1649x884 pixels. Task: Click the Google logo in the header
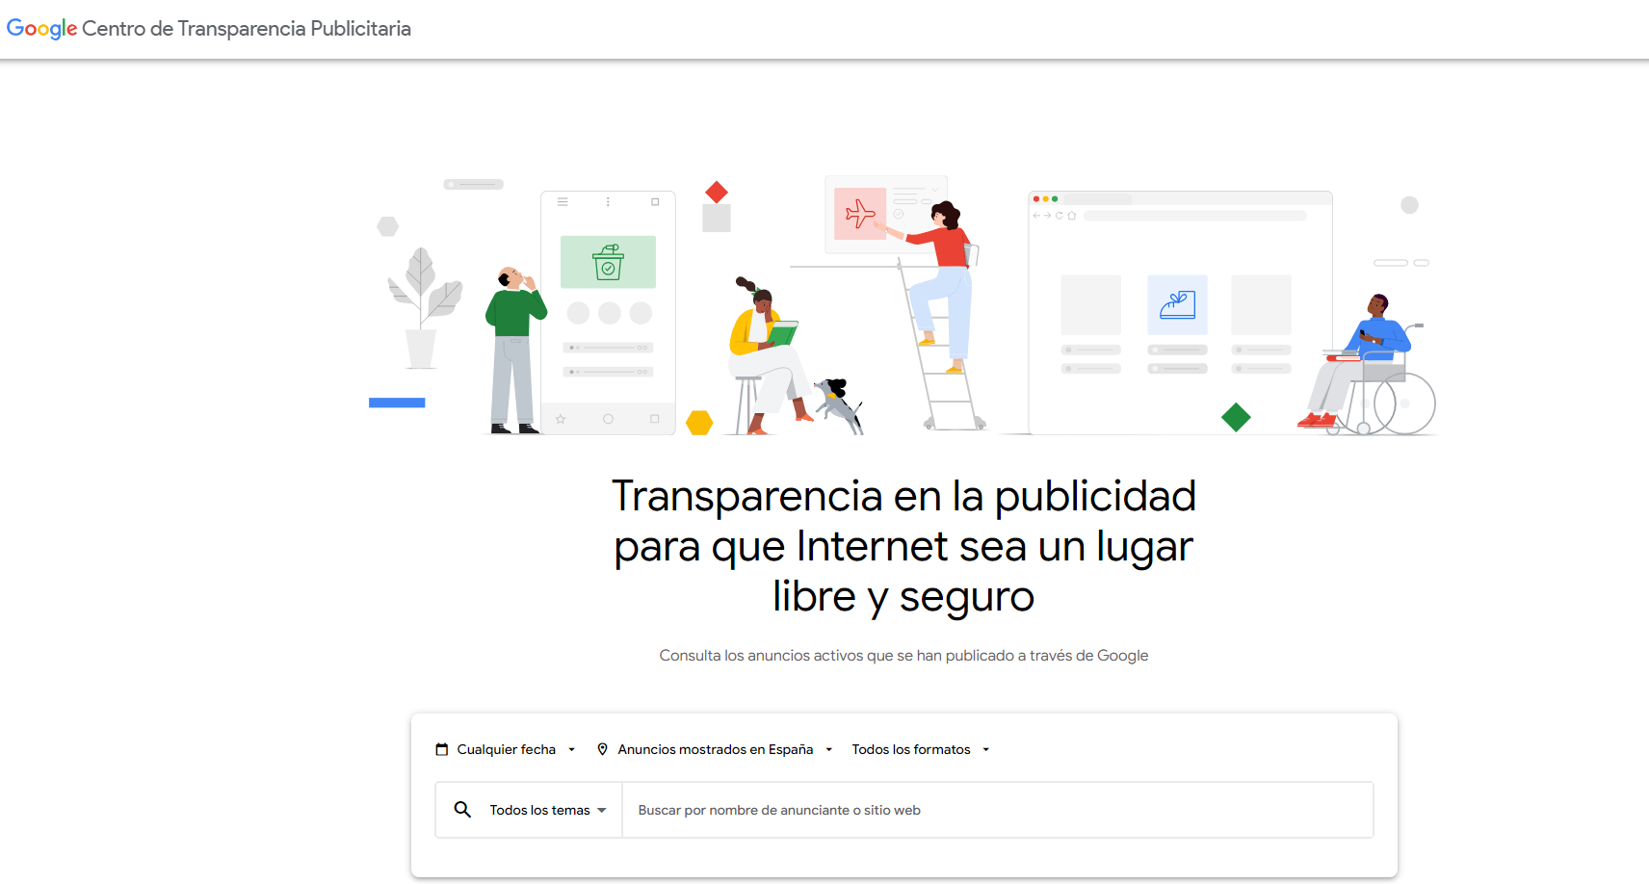(x=41, y=29)
